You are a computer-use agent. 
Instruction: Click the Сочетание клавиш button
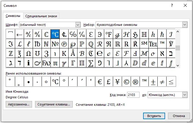pyautogui.click(x=54, y=104)
